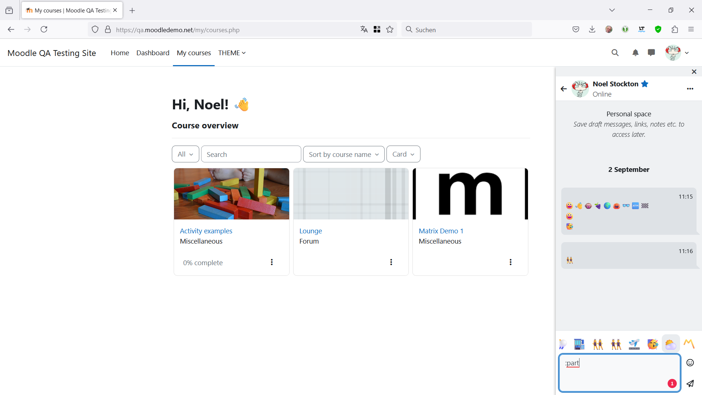Pick the women with bunny ears emoji suggestion

[597, 344]
